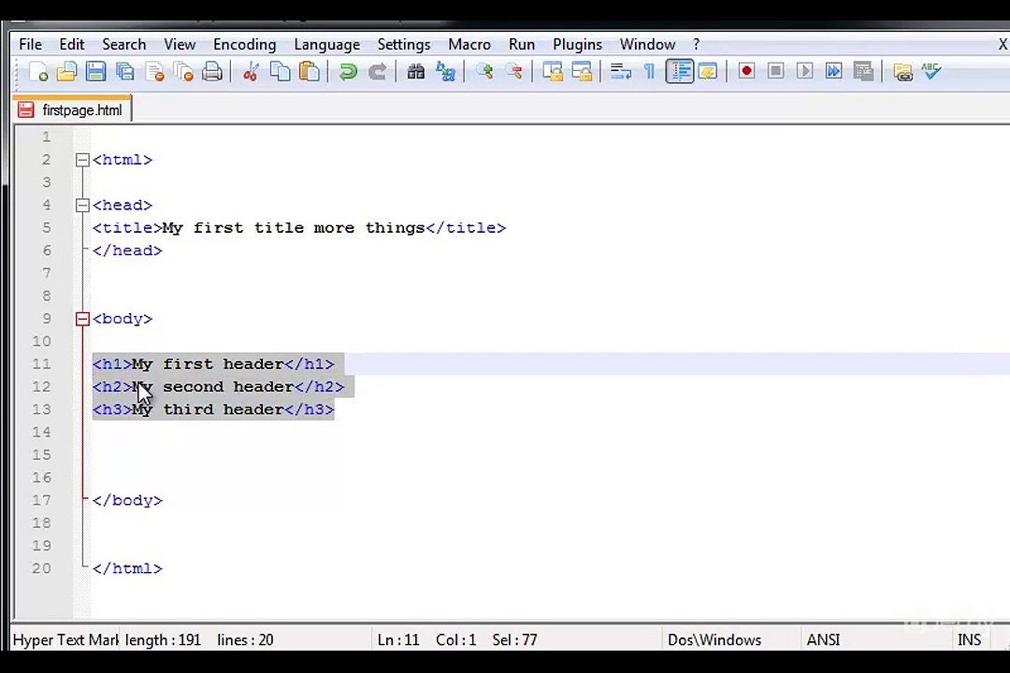Open the File menu

[30, 45]
